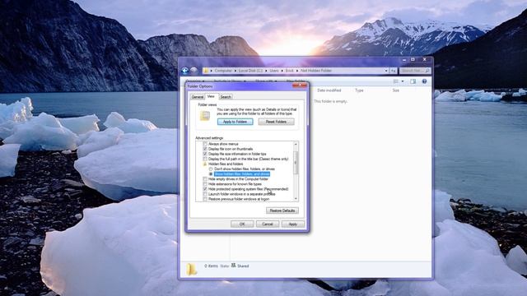Click the Shared state icon in status bar
Screen dimensions: 527x296
(233, 266)
